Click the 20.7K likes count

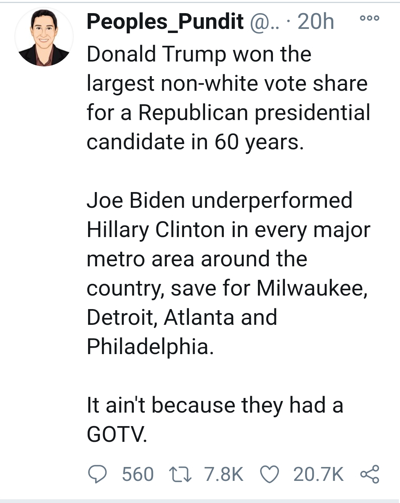(x=318, y=474)
